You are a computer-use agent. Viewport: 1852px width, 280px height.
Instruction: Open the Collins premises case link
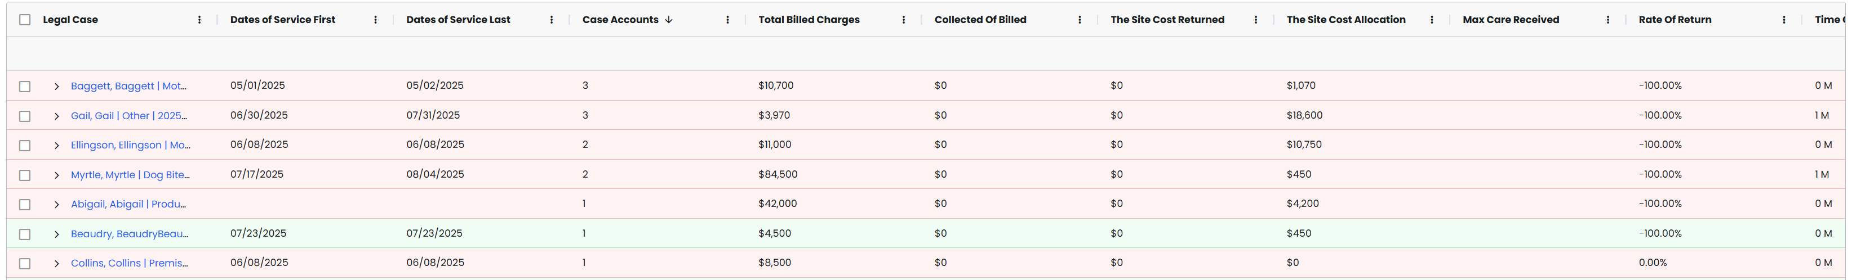click(130, 264)
